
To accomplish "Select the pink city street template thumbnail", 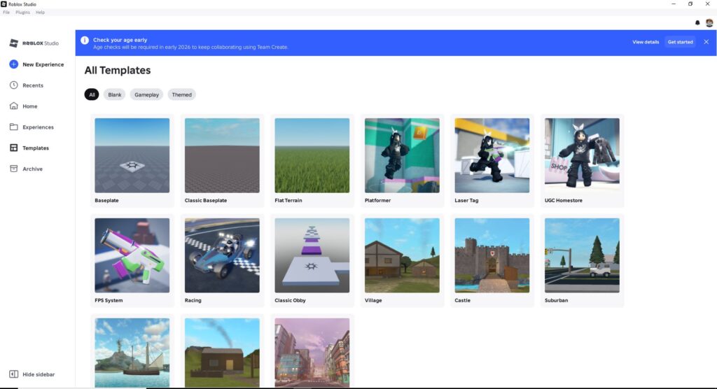I will pos(312,353).
